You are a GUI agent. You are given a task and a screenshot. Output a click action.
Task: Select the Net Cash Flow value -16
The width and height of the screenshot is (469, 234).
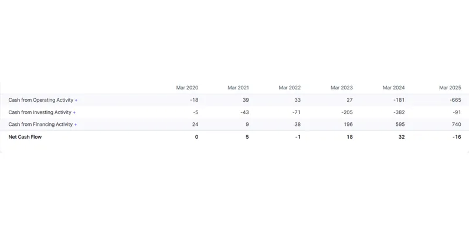click(457, 137)
